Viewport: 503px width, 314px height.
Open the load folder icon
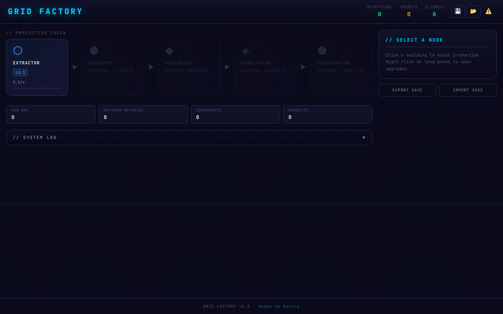474,11
